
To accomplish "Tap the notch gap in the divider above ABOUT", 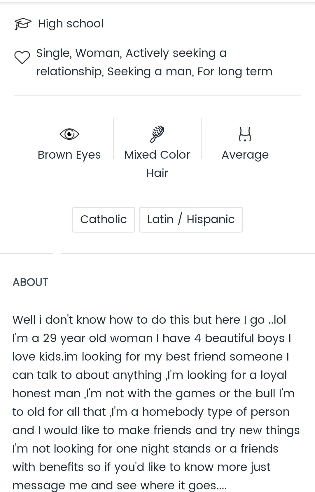I will point(57,253).
